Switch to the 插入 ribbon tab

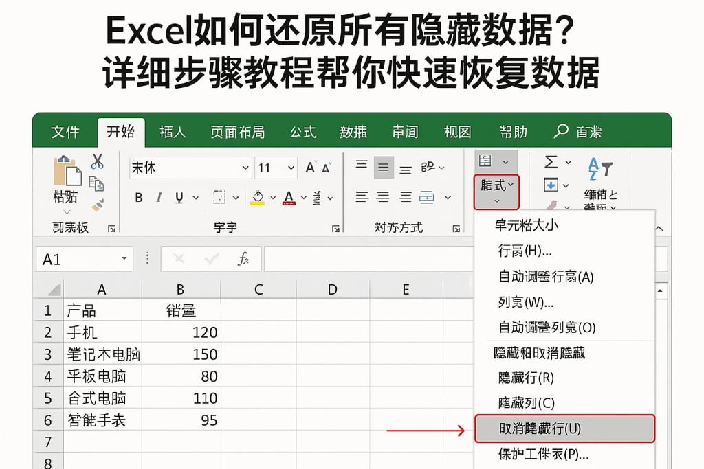173,132
